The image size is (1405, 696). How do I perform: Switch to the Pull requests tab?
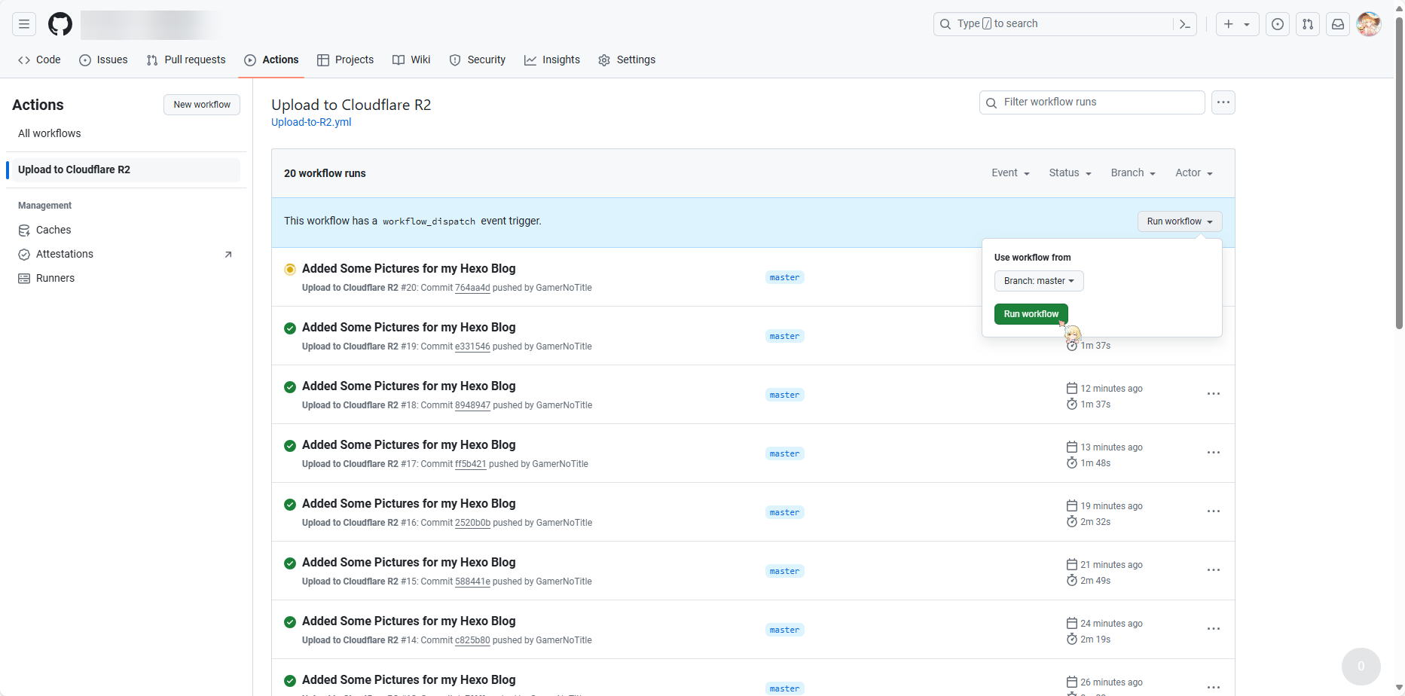pos(186,60)
